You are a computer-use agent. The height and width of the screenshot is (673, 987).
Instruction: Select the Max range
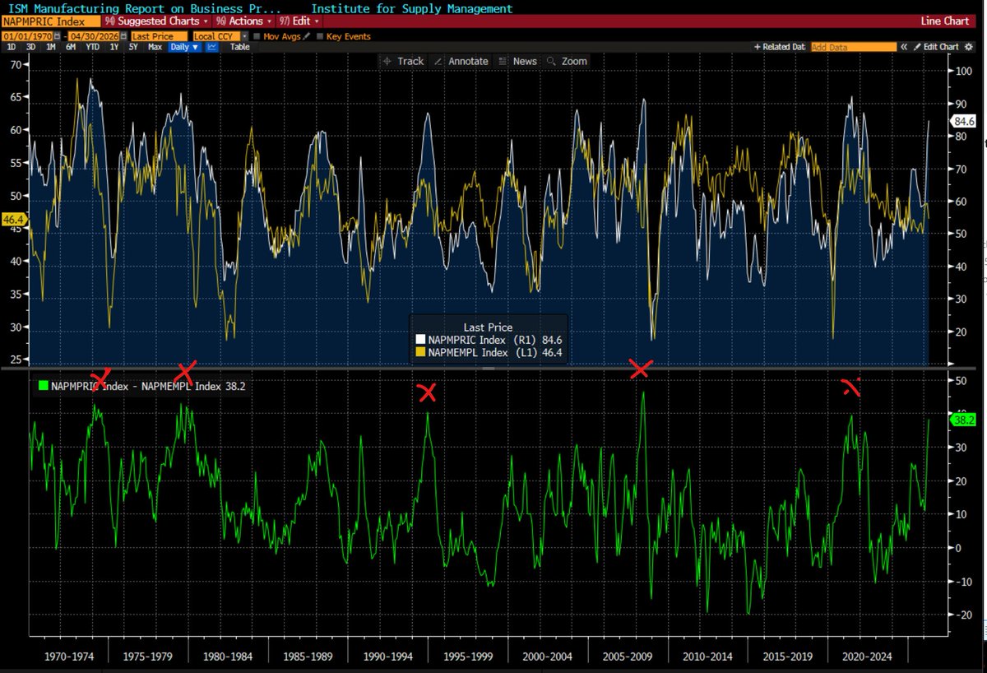155,47
